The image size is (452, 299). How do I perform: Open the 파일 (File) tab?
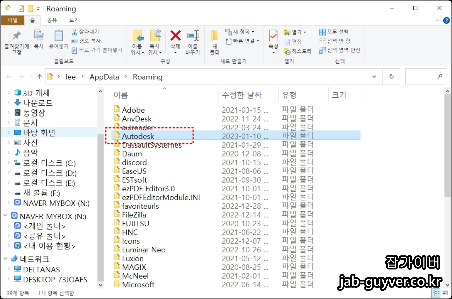point(13,20)
